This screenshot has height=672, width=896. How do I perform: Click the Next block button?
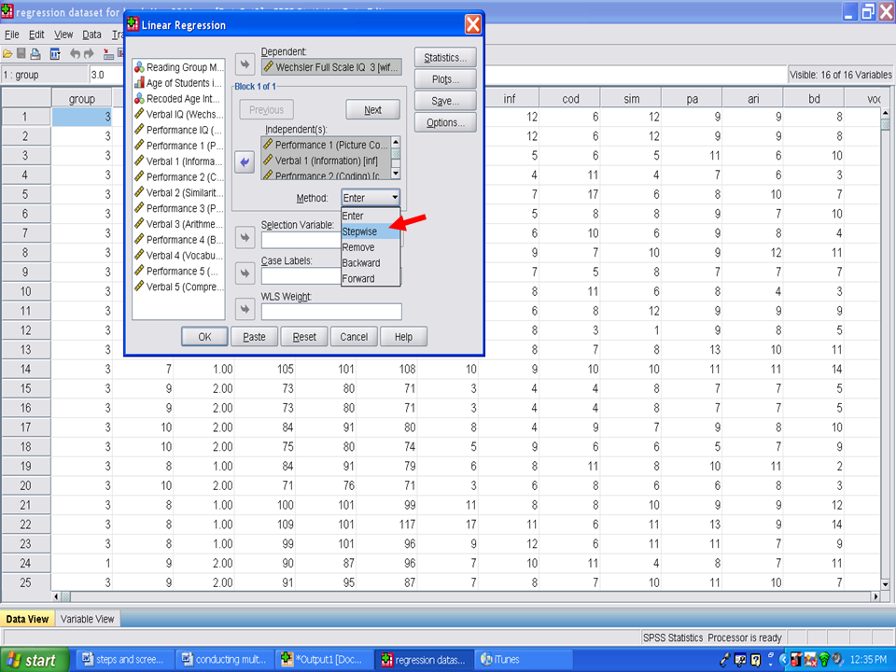click(x=372, y=110)
